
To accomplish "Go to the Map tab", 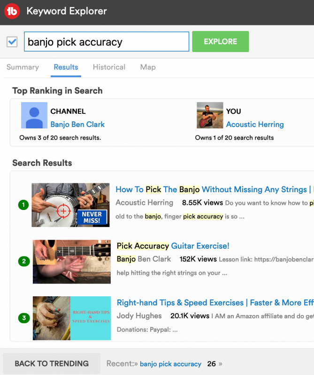I will click(x=148, y=67).
